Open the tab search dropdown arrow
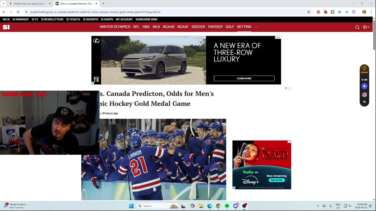The height and width of the screenshot is (211, 376). coord(4,4)
